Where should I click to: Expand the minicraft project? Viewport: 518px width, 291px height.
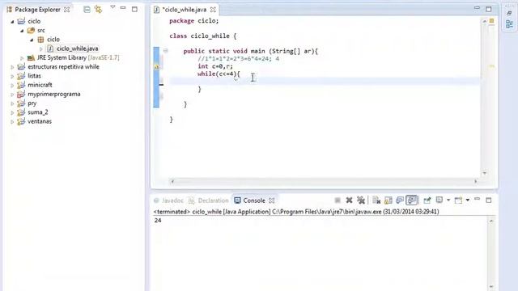(12, 85)
